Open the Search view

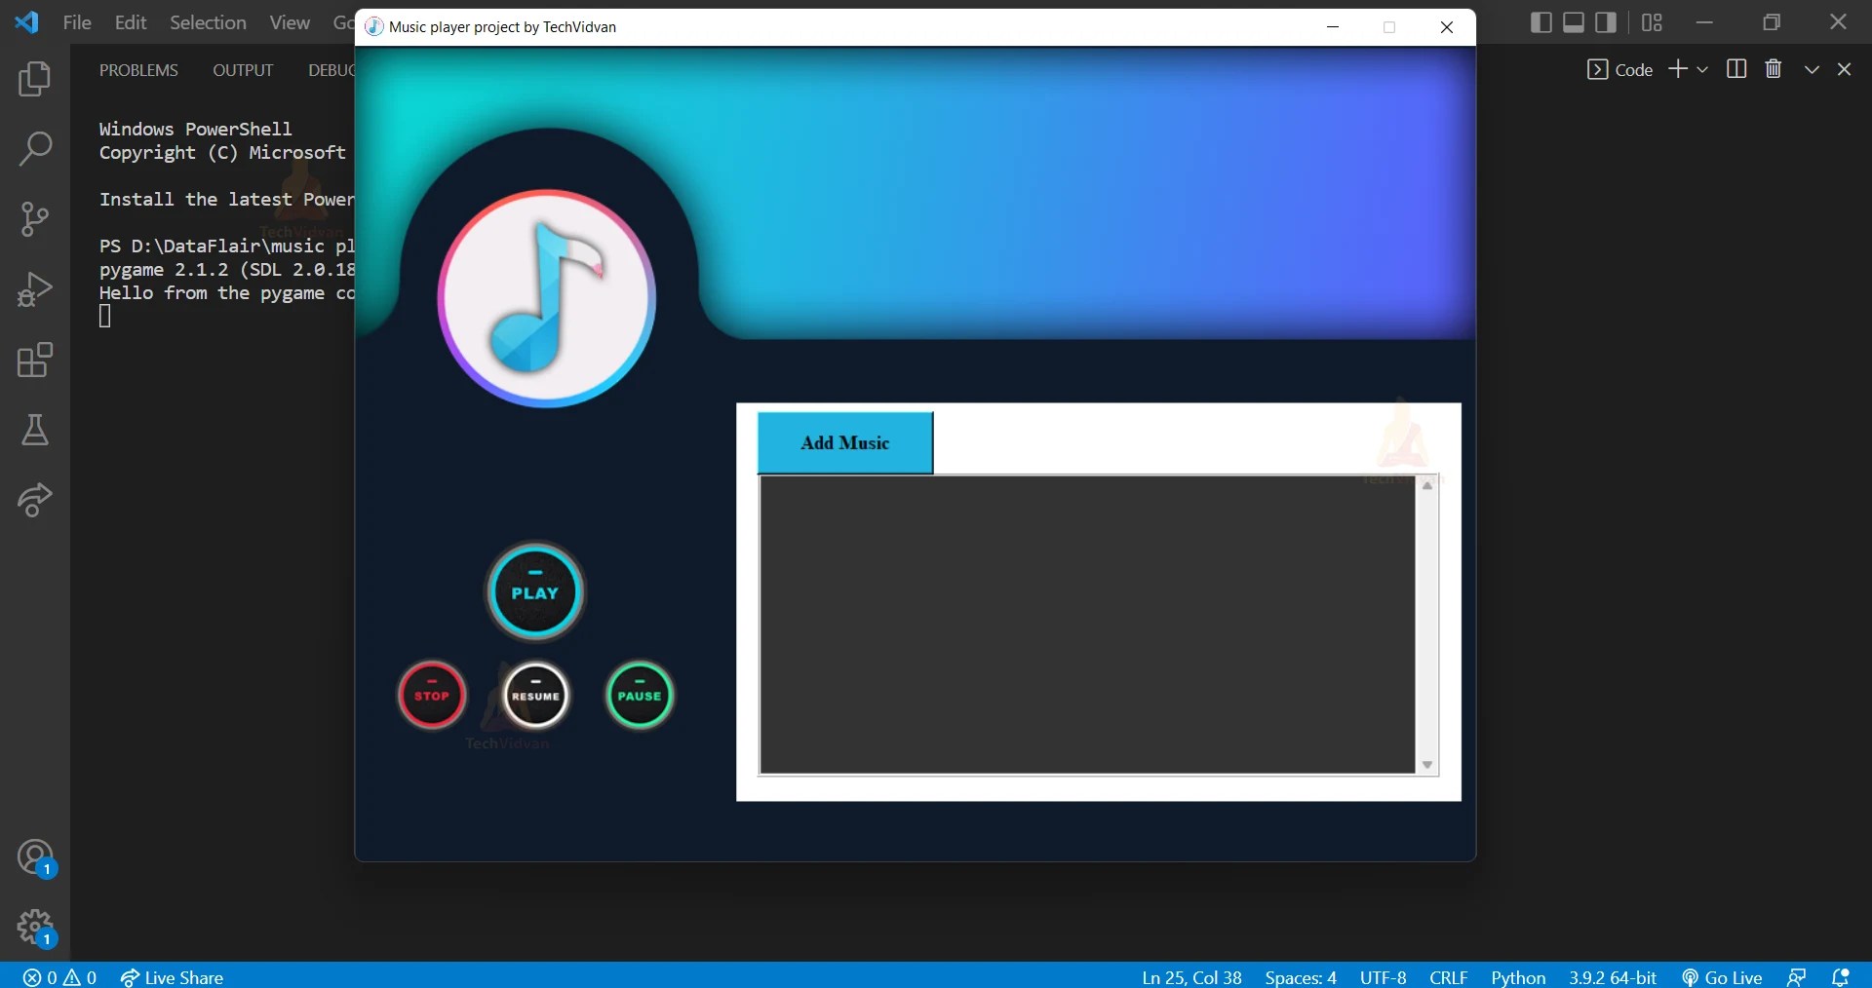pos(35,148)
